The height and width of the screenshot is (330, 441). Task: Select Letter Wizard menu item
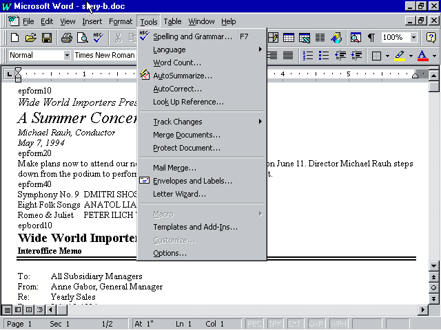tap(202, 194)
